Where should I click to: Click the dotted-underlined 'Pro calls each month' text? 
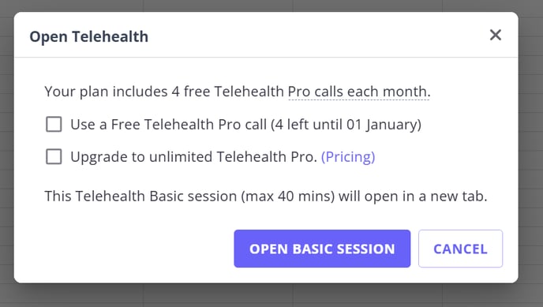[359, 92]
